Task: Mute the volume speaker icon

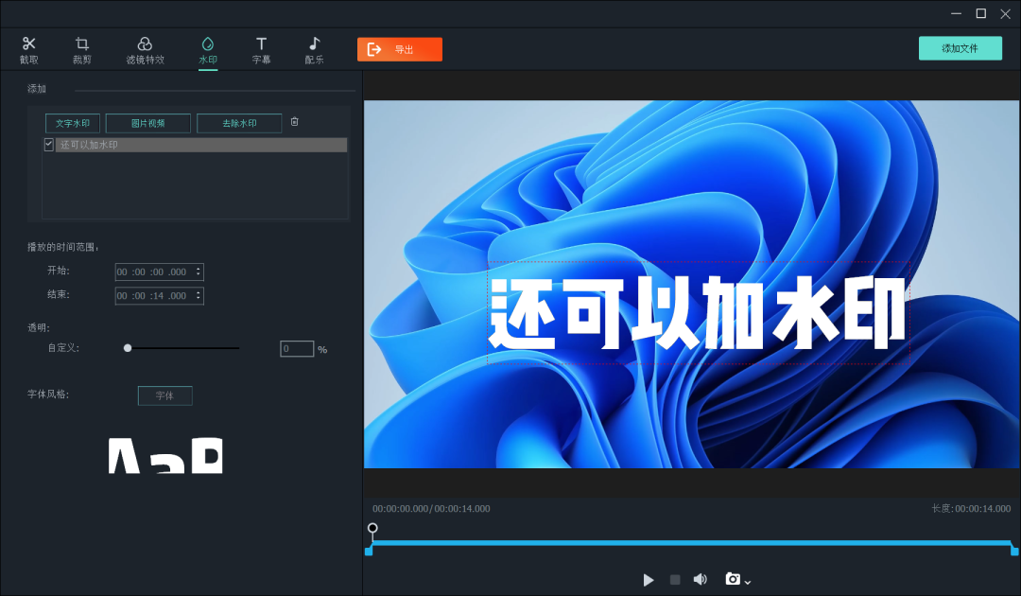Action: [x=700, y=579]
